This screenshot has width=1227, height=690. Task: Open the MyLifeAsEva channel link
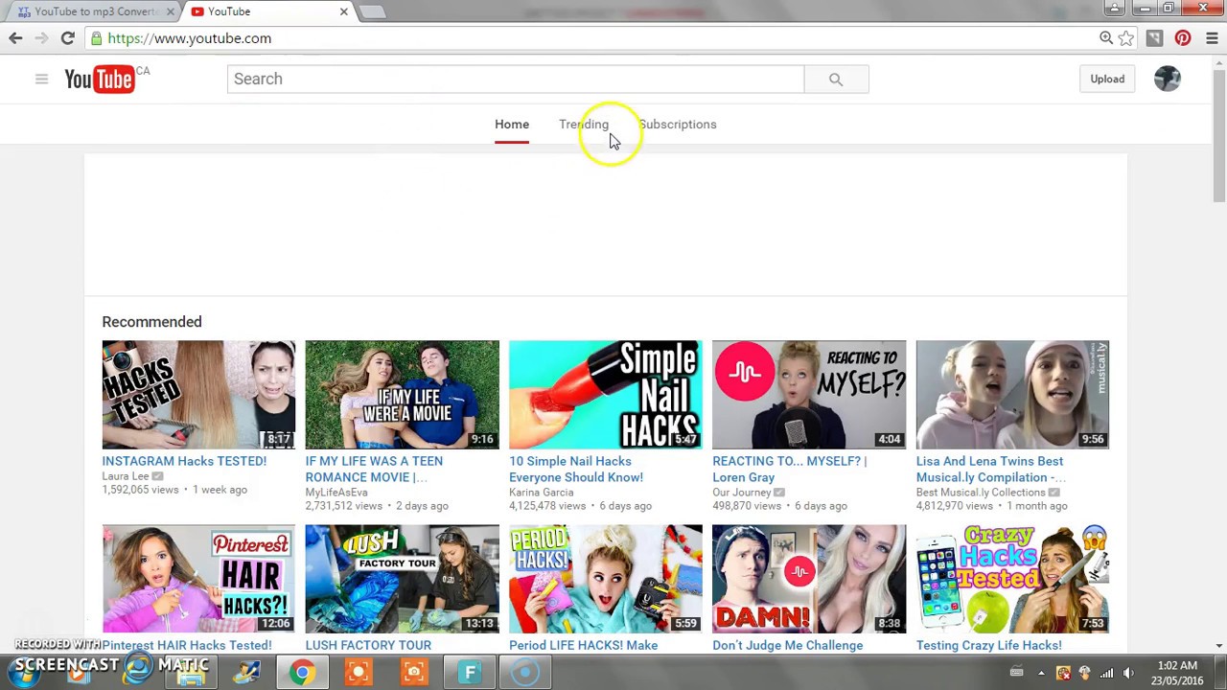336,493
